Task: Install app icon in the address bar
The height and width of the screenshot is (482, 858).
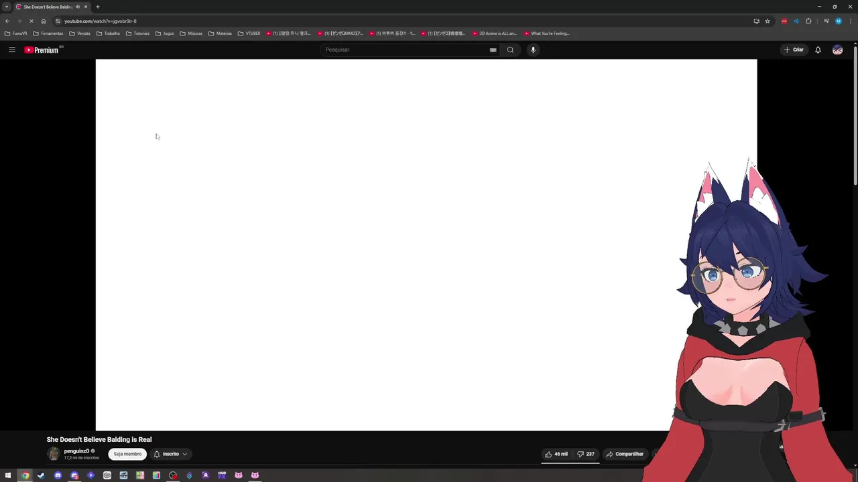Action: tap(756, 21)
